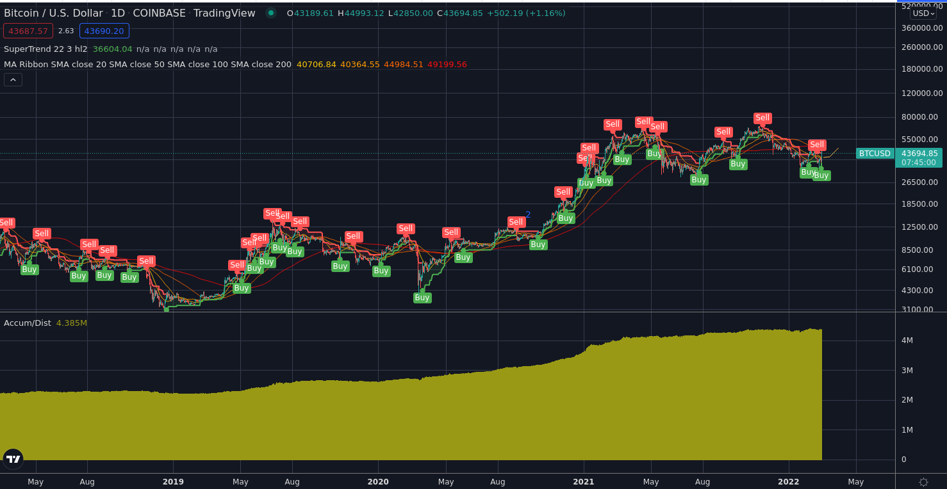
Task: Select the SuperTrend 22 3 hl2 legend
Action: click(45, 49)
